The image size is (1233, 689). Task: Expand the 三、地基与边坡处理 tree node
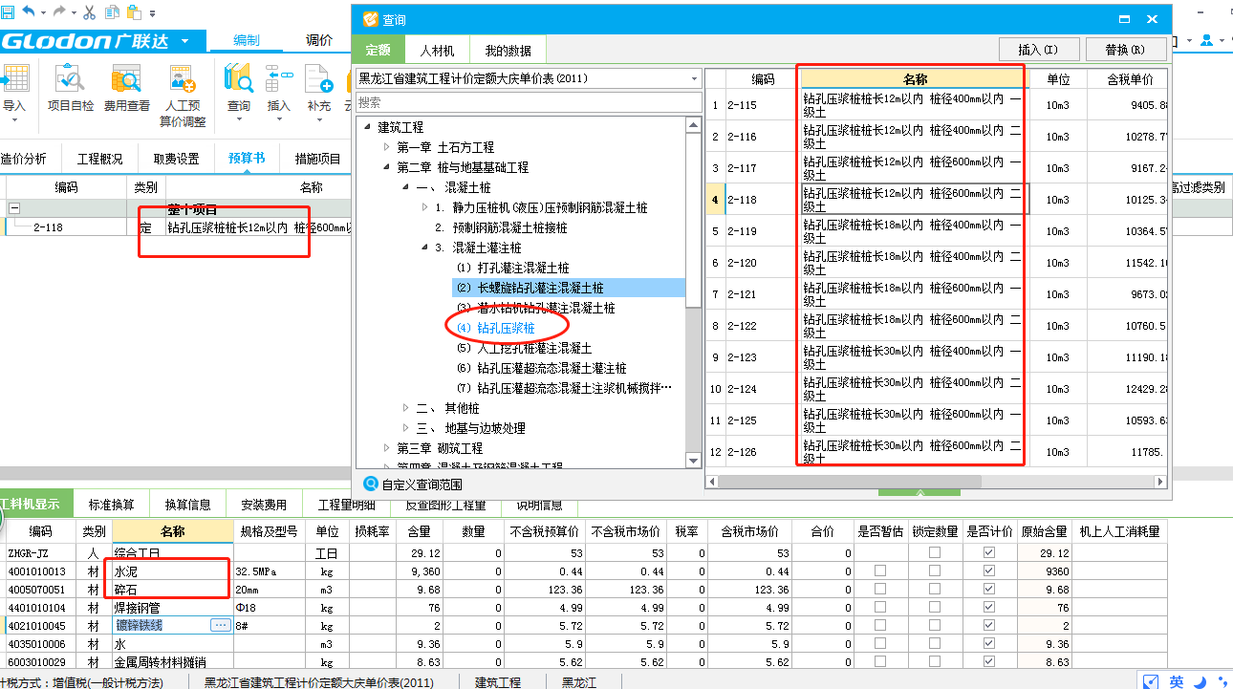click(x=406, y=428)
